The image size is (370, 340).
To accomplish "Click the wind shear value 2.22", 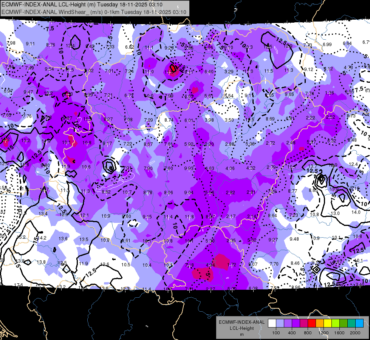I will pos(311,117).
